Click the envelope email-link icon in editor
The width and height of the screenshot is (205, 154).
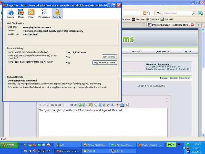[87, 105]
